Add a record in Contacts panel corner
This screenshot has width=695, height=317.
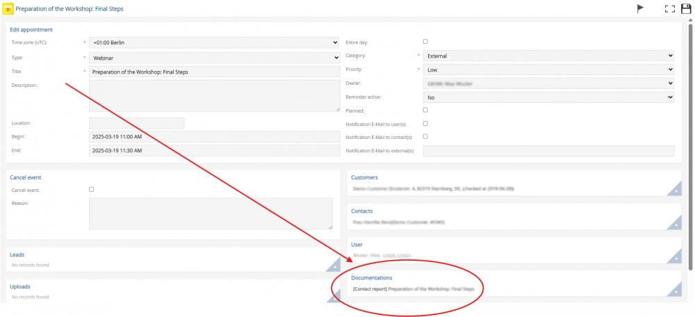674,223
